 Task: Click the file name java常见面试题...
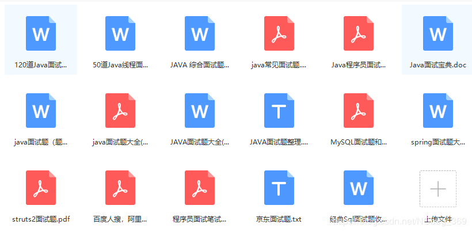[x=279, y=64]
